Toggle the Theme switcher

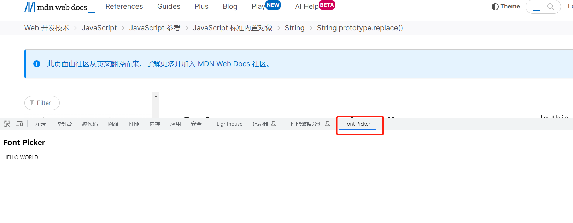click(505, 7)
